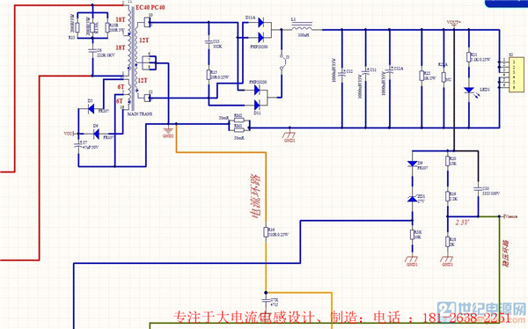Viewport: 528px width, 329px height.
Task: Select the R16 resistor on the orange wire
Action: coord(266,232)
